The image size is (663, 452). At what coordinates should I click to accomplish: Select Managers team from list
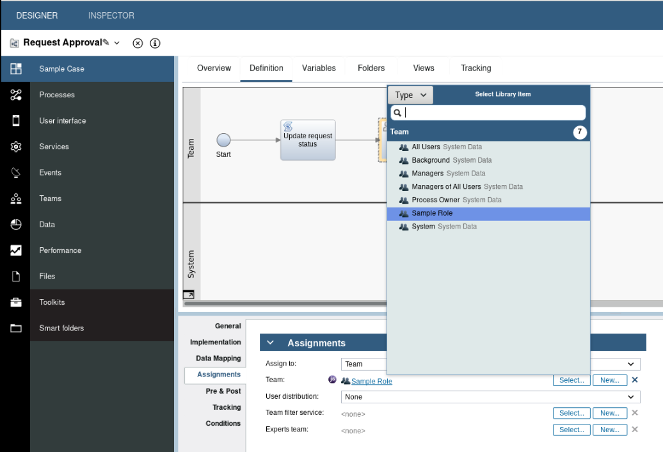pos(488,174)
